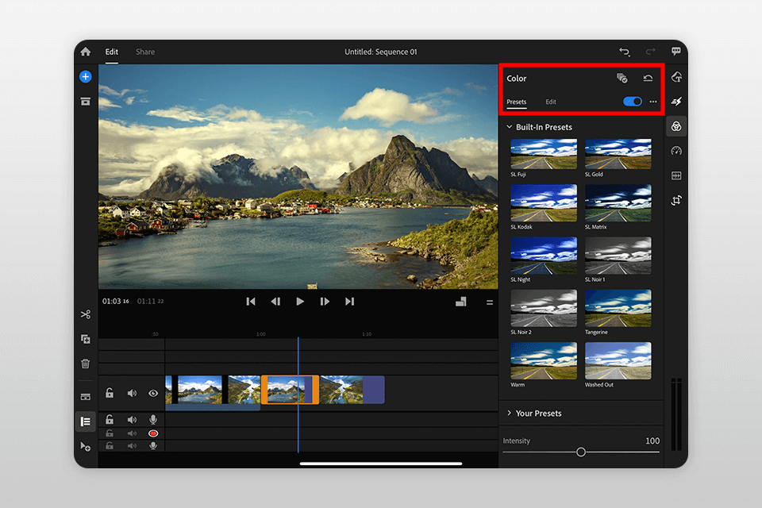Select the Edit tab in Color panel
The width and height of the screenshot is (762, 508).
point(551,102)
